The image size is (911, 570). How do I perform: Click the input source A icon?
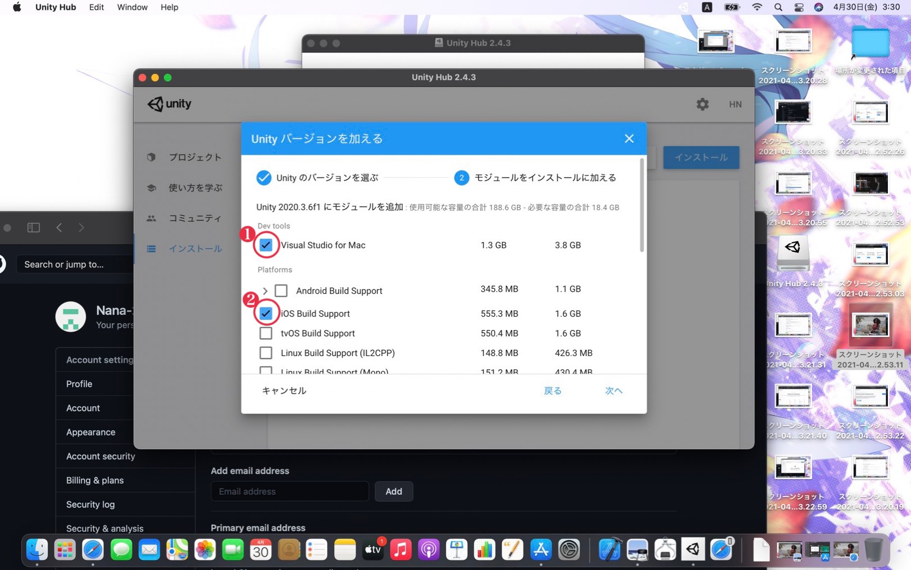[707, 7]
